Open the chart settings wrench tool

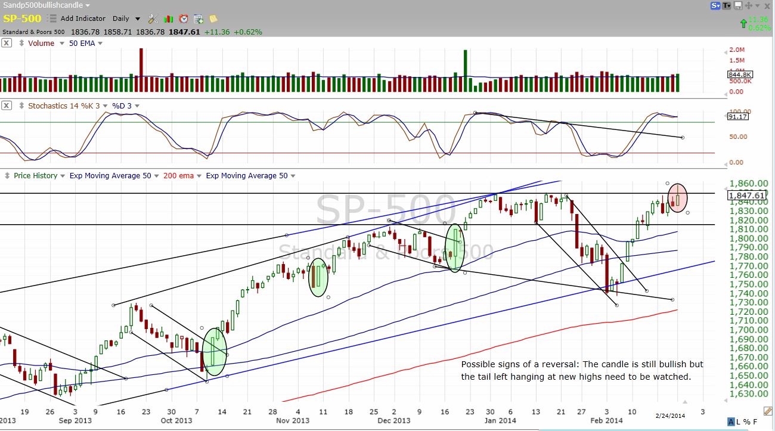click(153, 19)
